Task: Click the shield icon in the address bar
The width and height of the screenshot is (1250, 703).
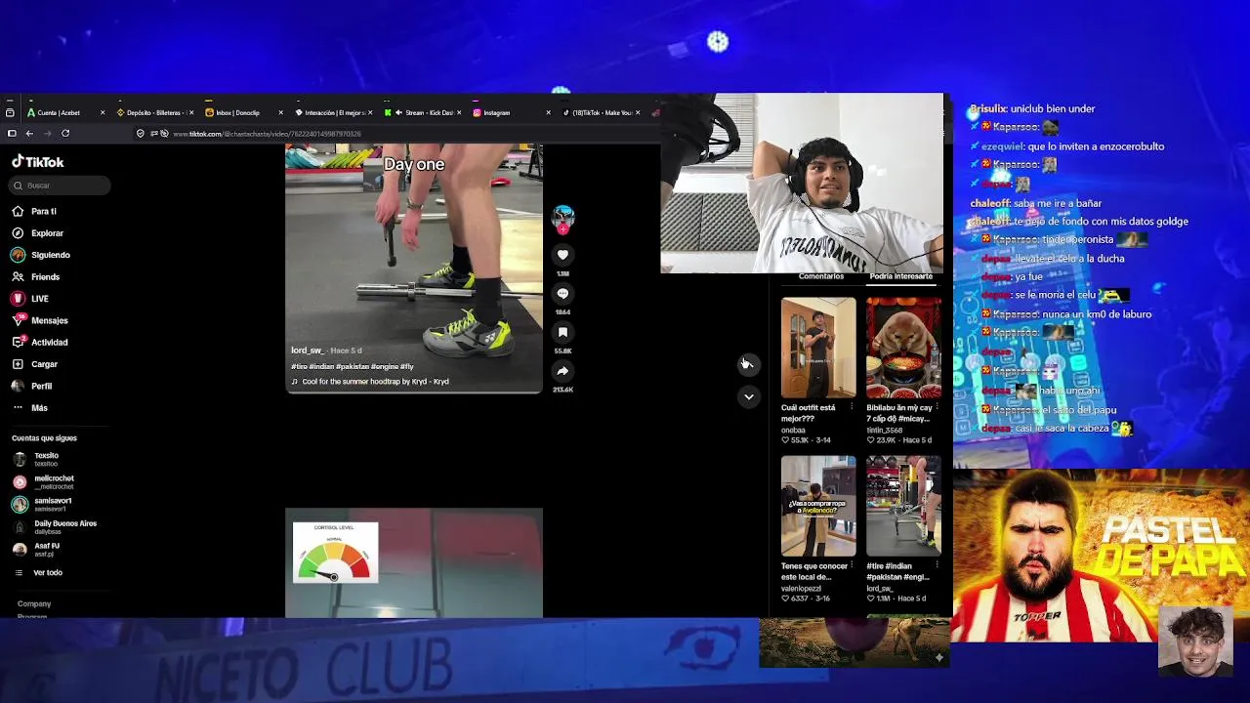Action: (x=141, y=134)
